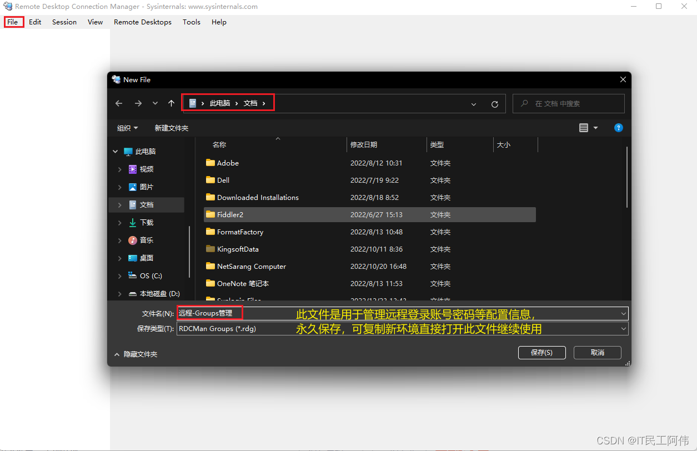Navigate up one level using the up arrow
Image resolution: width=697 pixels, height=451 pixels.
click(x=171, y=103)
